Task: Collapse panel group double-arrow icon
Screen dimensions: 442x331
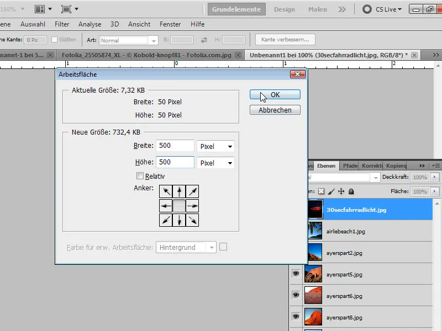Action: coord(422,166)
